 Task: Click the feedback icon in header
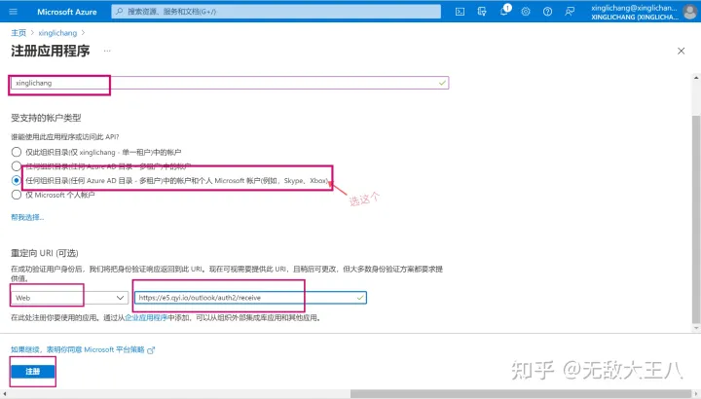point(570,12)
